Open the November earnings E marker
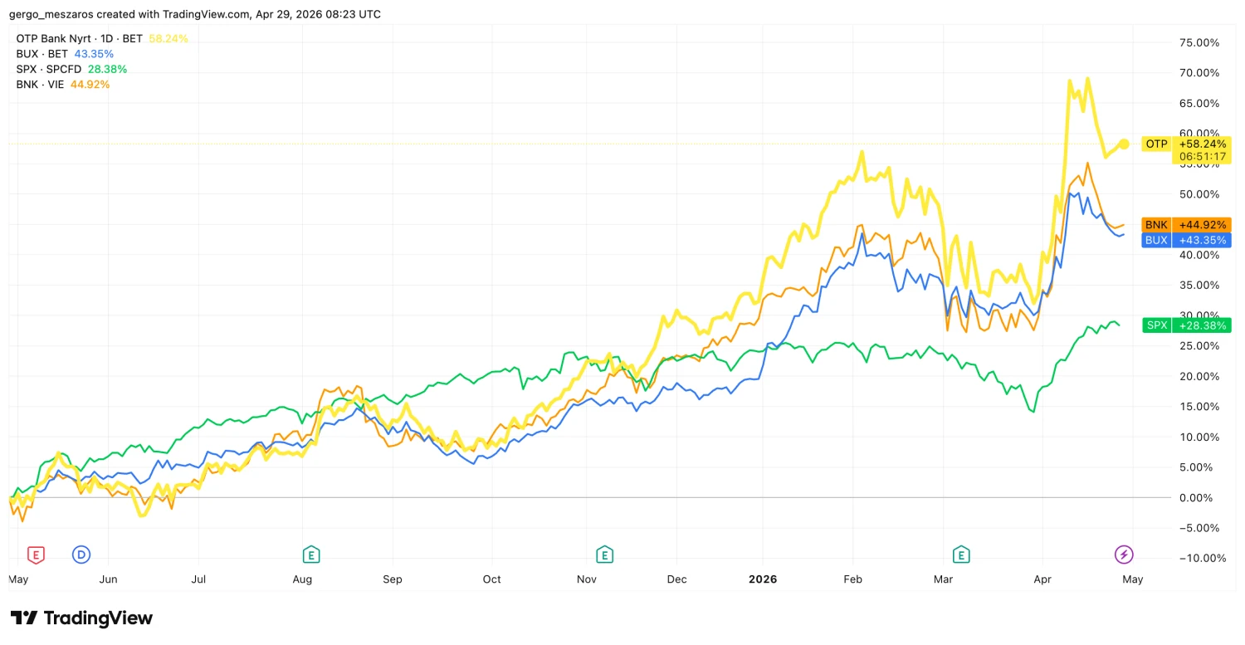 604,555
